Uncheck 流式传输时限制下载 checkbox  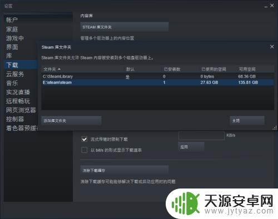click(x=84, y=139)
